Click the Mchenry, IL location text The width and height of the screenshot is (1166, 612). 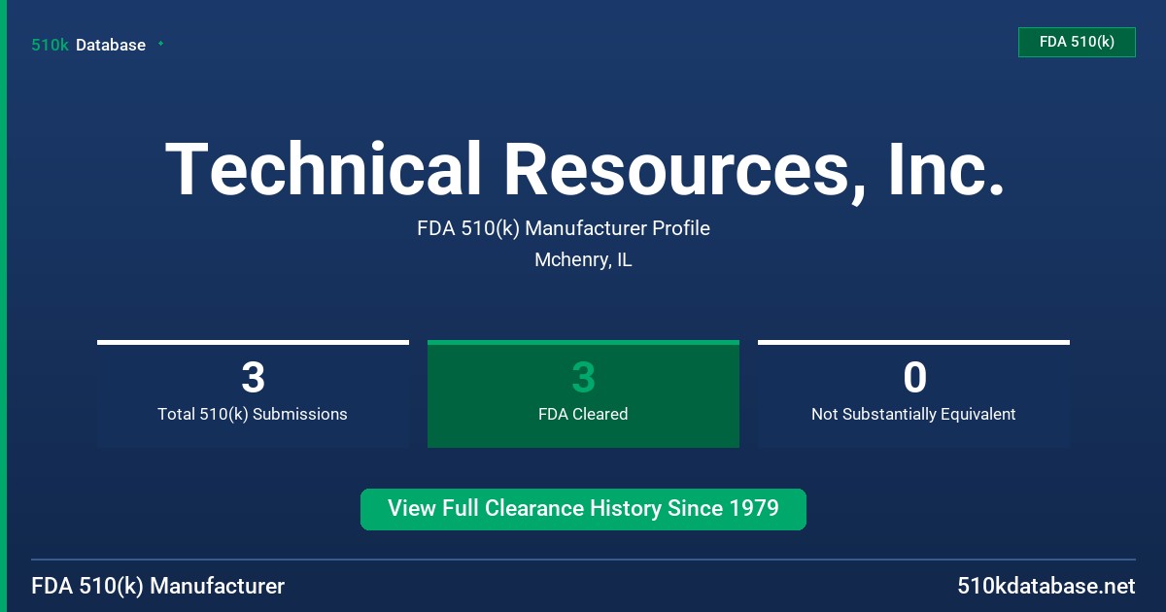(583, 260)
